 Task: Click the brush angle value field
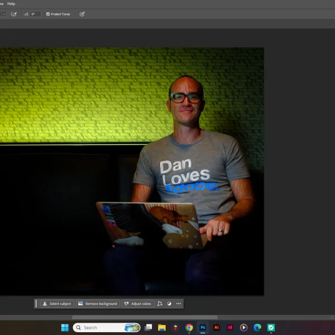pos(36,14)
